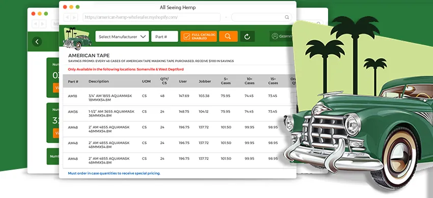
Task: Click the circular refresh arrow button
Action: (x=247, y=37)
